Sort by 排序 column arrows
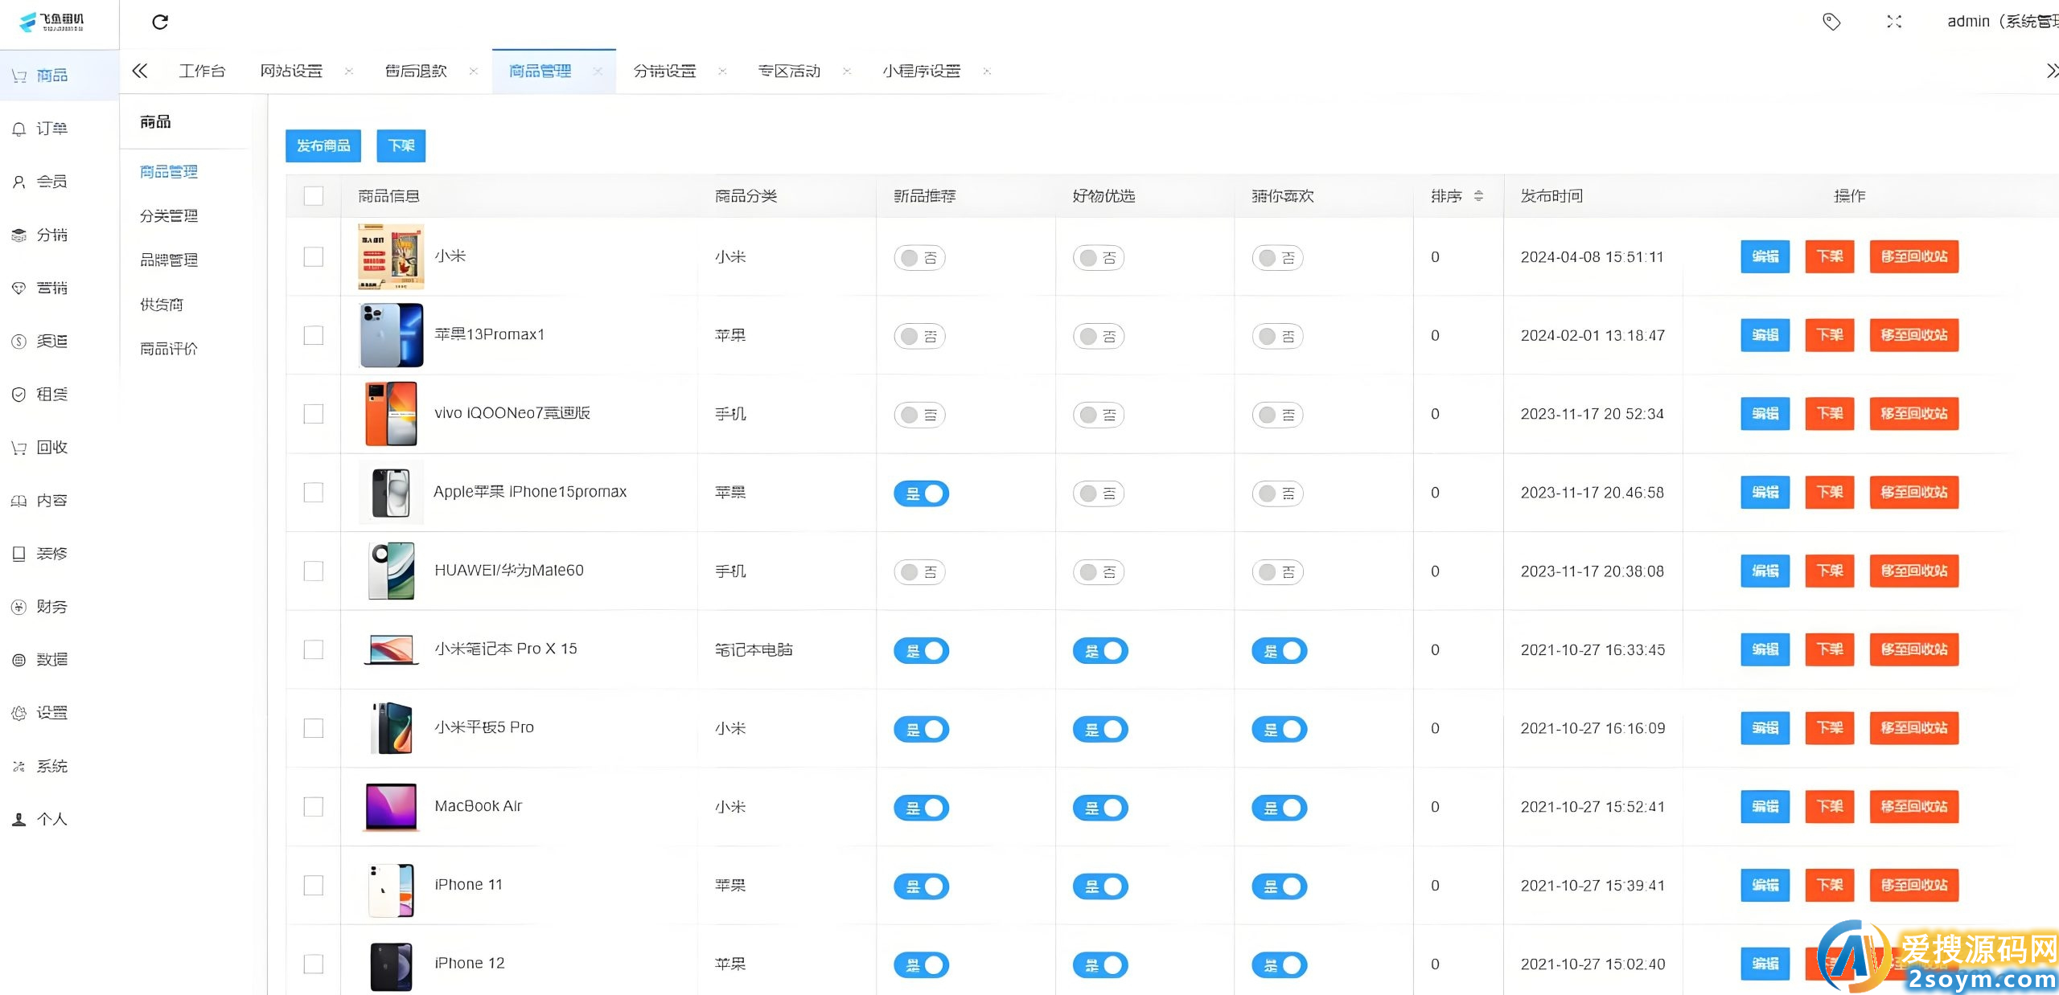This screenshot has height=995, width=2059. pyautogui.click(x=1478, y=195)
